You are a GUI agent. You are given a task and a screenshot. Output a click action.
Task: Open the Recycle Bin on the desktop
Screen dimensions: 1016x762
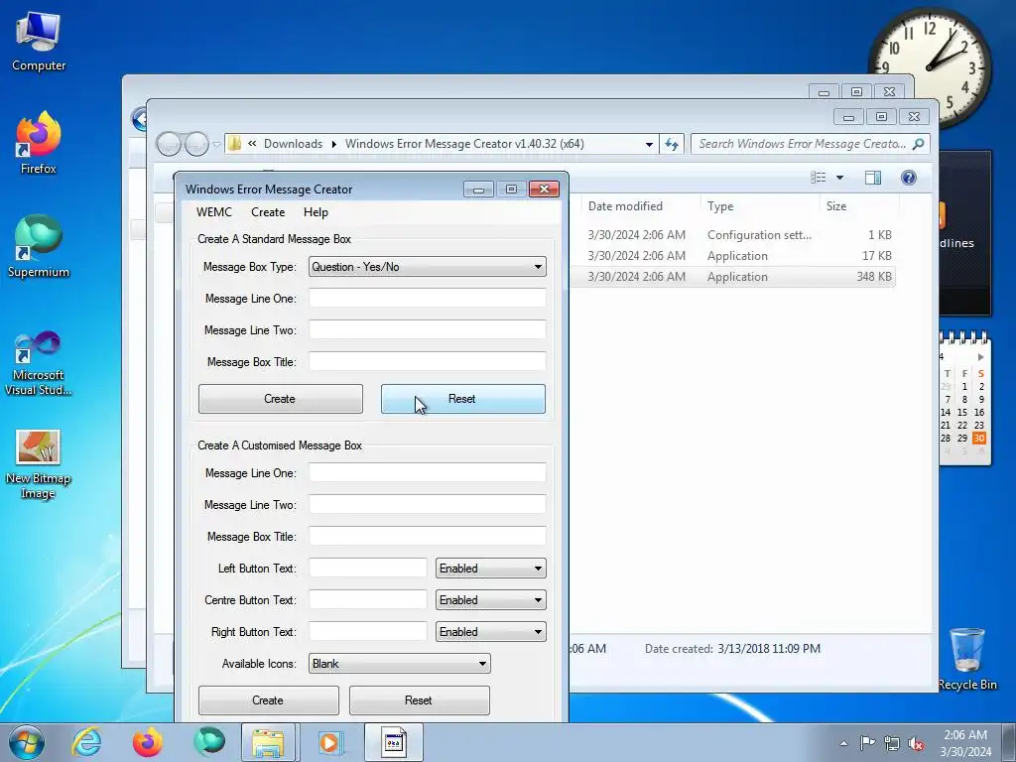tap(967, 659)
